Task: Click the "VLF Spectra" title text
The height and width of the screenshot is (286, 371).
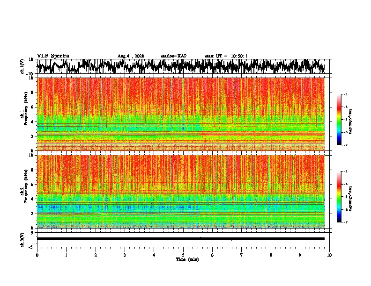Action: (x=53, y=56)
